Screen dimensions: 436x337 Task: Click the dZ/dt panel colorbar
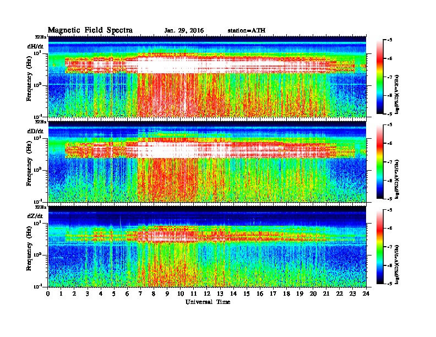[x=380, y=247]
